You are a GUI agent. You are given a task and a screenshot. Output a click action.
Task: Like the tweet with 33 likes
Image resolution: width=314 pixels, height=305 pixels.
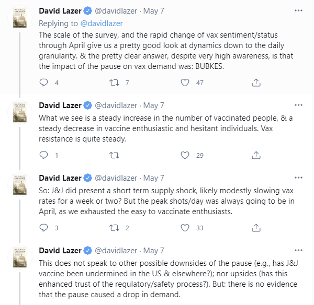(184, 228)
